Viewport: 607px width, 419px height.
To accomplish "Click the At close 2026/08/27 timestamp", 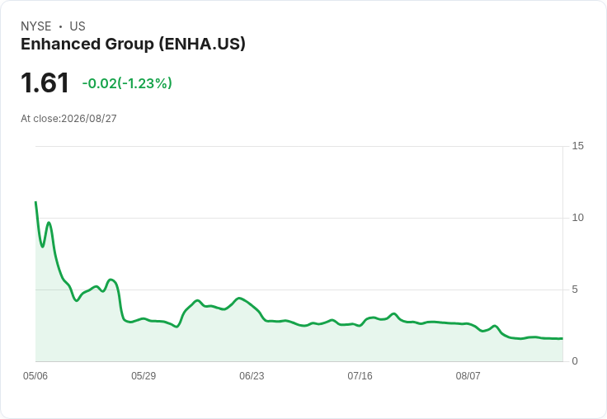I will coord(68,119).
